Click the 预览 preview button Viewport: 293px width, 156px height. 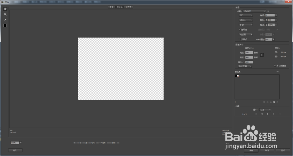tap(15, 150)
